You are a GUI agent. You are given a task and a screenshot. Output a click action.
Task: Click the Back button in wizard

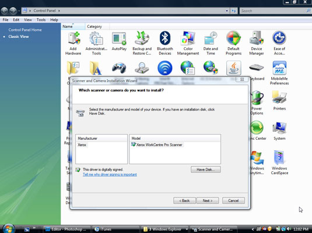coord(184,200)
